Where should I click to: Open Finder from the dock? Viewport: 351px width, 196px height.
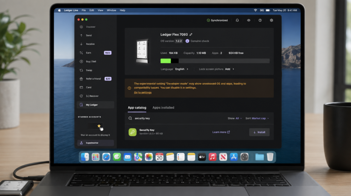click(85, 157)
